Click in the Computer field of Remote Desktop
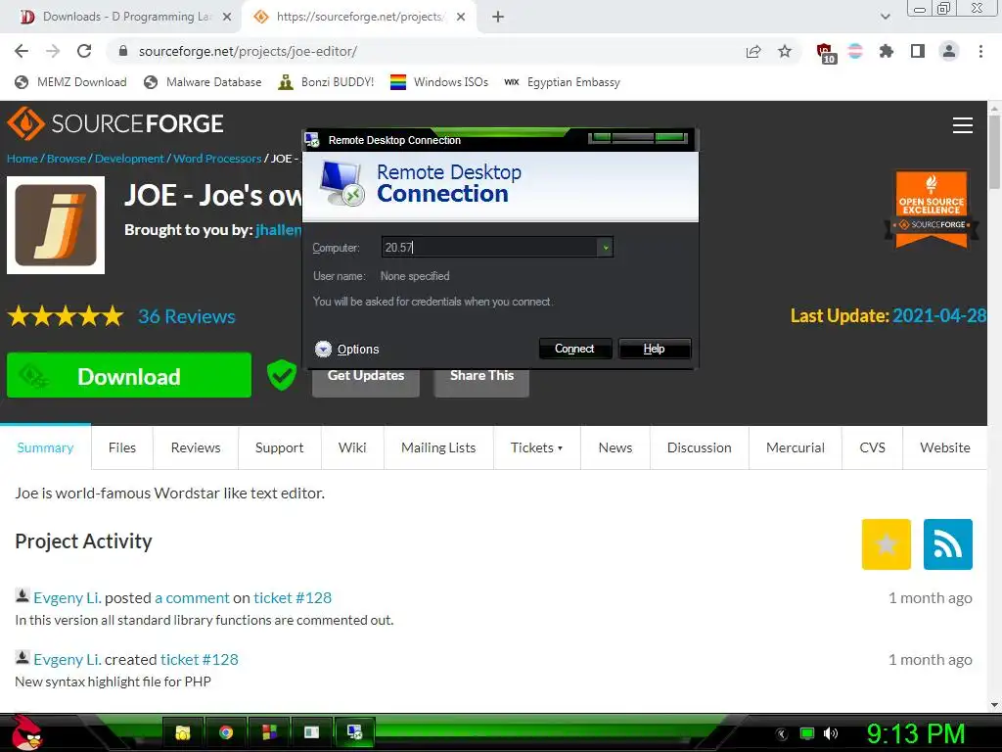The width and height of the screenshot is (1002, 752). [x=489, y=248]
